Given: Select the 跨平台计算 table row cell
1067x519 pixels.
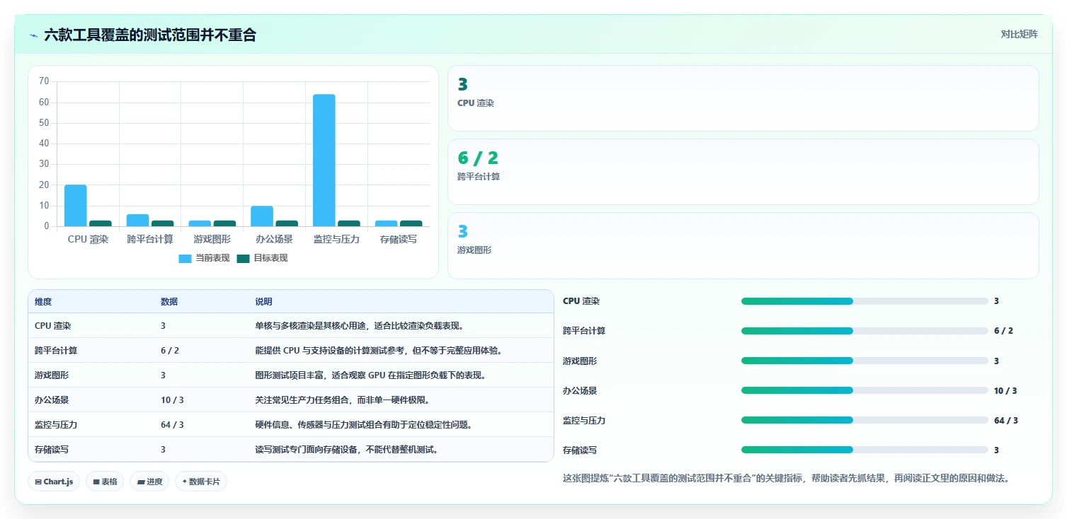Looking at the screenshot, I should coord(56,351).
